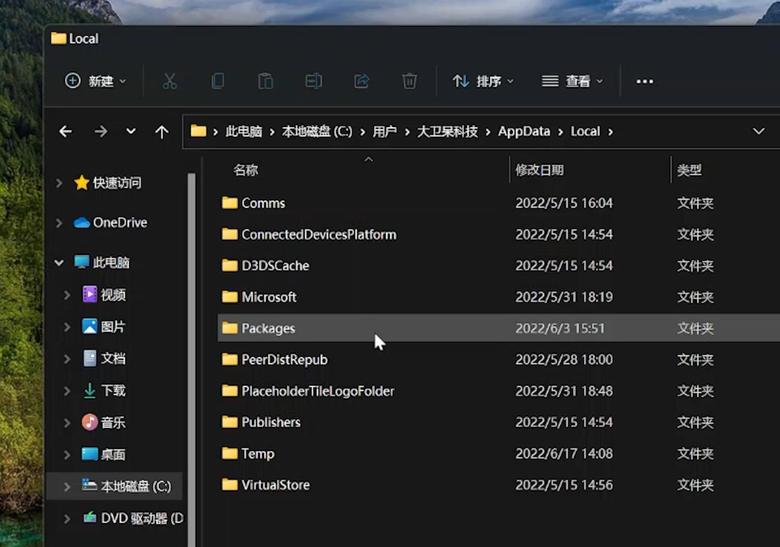Click the Copy icon in toolbar

pyautogui.click(x=217, y=81)
